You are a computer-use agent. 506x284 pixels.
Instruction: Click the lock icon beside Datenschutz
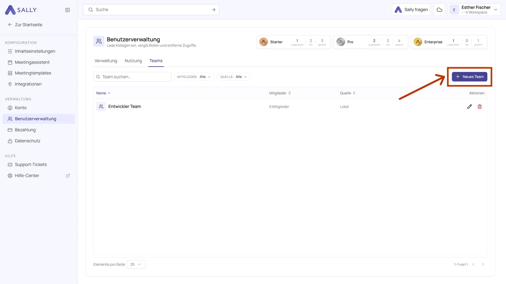pyautogui.click(x=10, y=141)
